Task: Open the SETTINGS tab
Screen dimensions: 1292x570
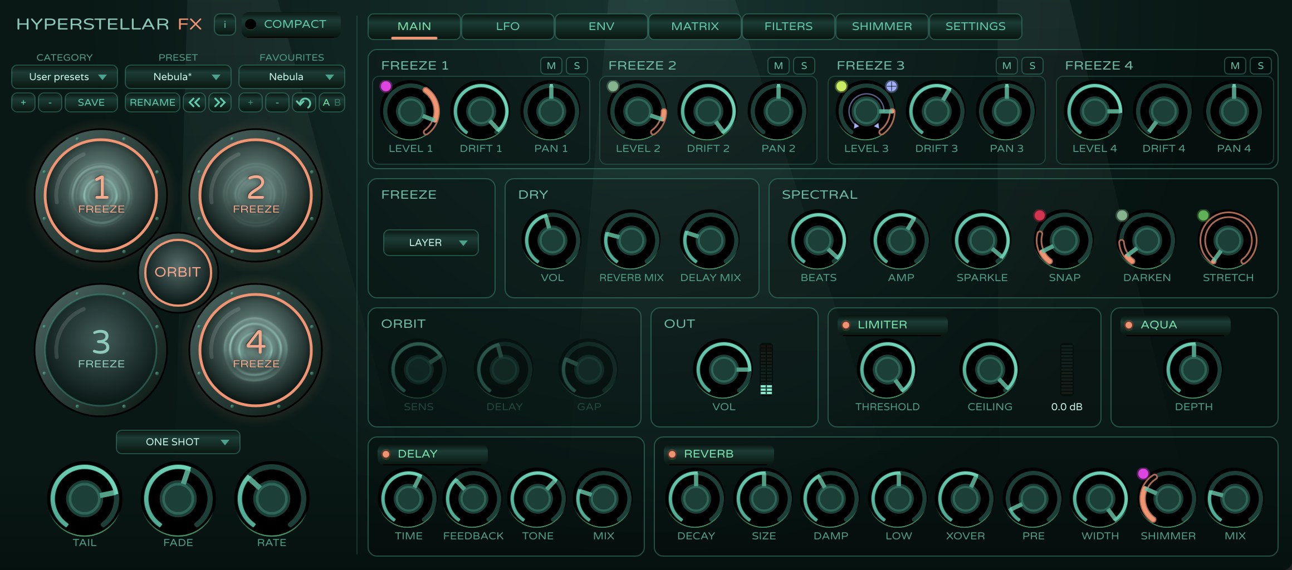Action: (975, 26)
